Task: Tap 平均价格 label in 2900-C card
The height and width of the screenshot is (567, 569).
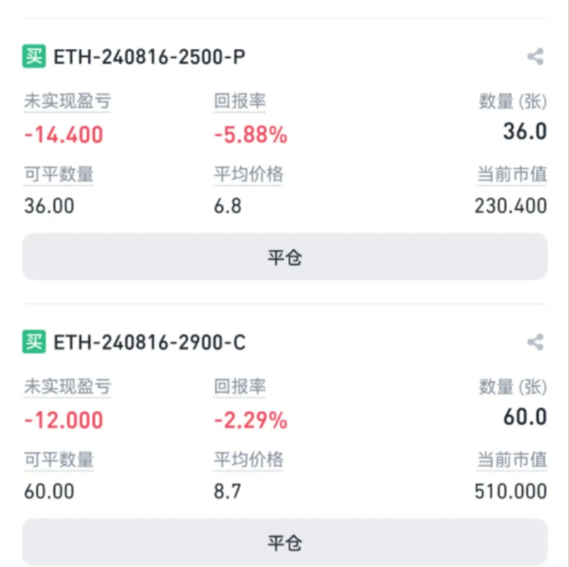Action: point(249,460)
